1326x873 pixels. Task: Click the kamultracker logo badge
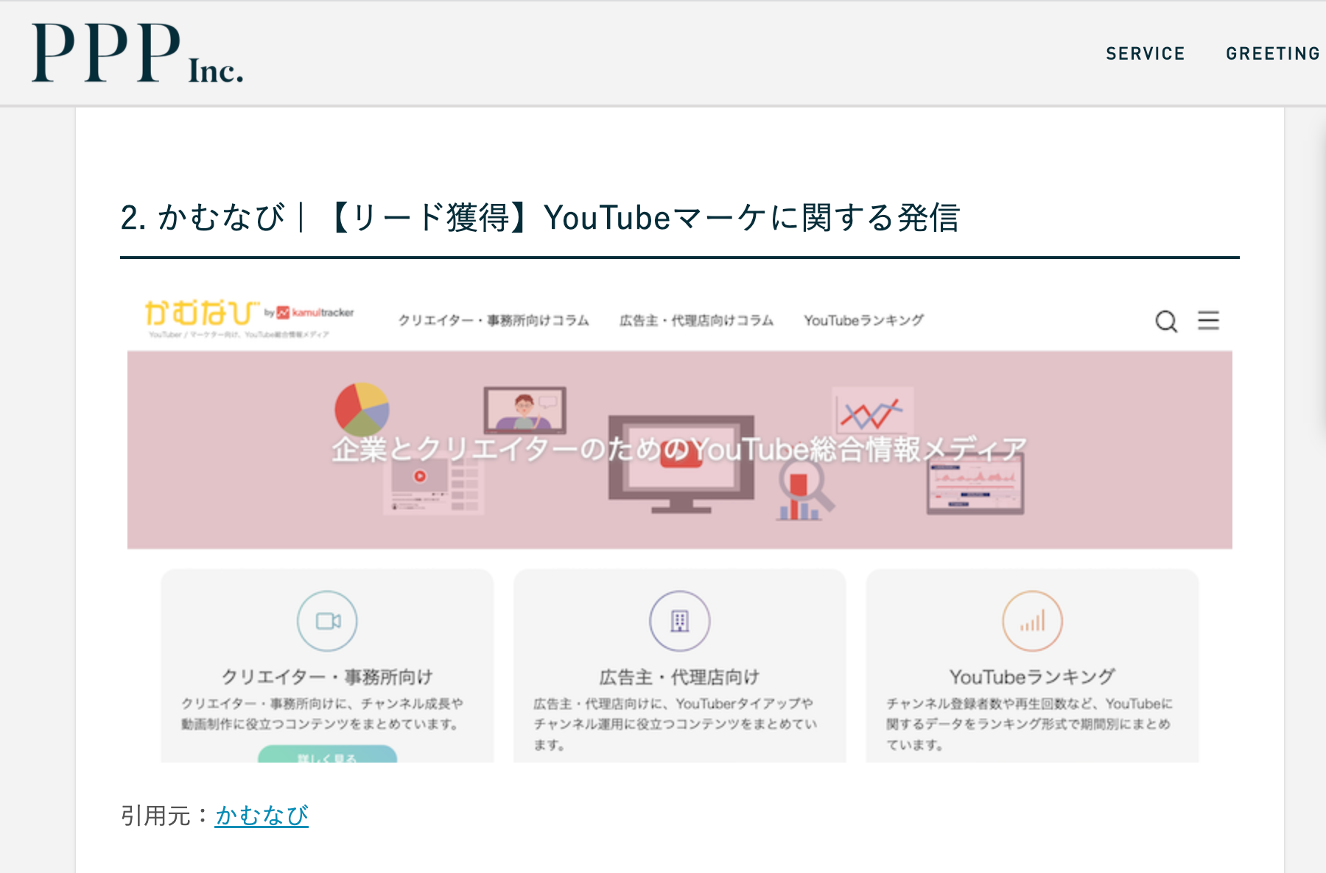pyautogui.click(x=315, y=313)
